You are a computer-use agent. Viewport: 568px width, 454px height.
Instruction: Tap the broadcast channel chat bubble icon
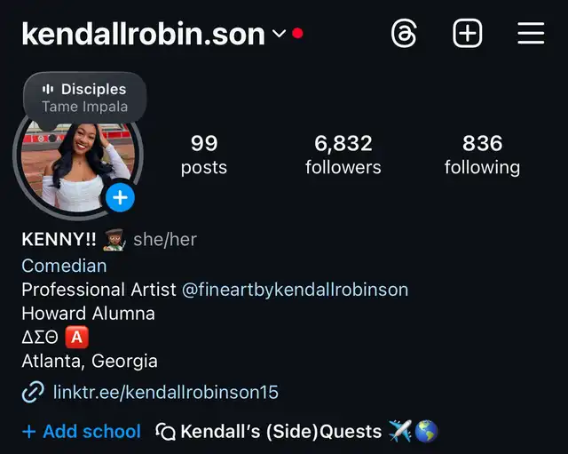click(166, 432)
